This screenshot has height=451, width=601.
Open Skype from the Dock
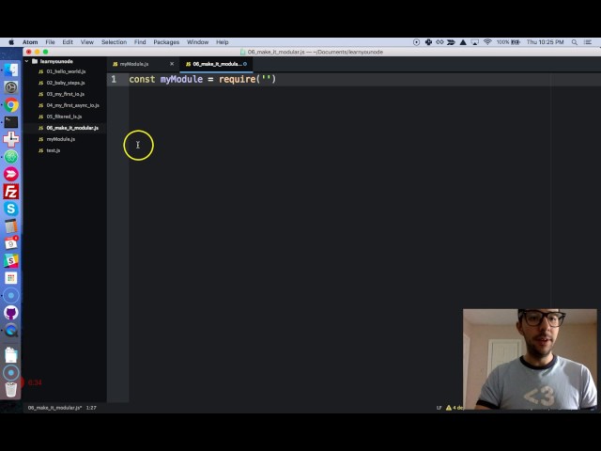tap(10, 209)
